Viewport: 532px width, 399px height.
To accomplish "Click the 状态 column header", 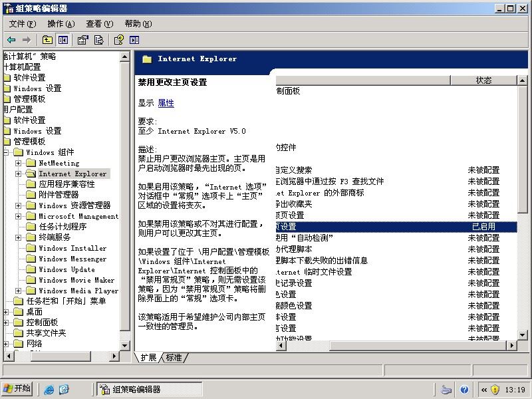I will tap(483, 80).
